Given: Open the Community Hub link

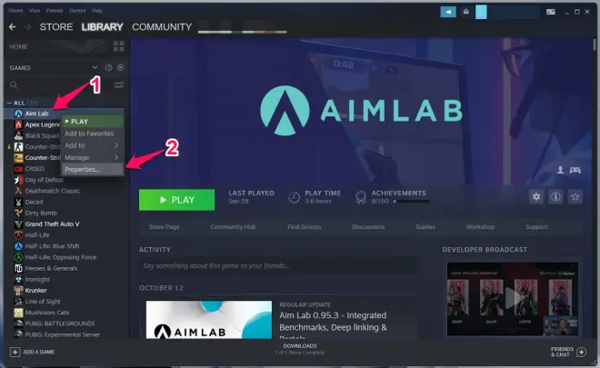Looking at the screenshot, I should click(x=233, y=227).
